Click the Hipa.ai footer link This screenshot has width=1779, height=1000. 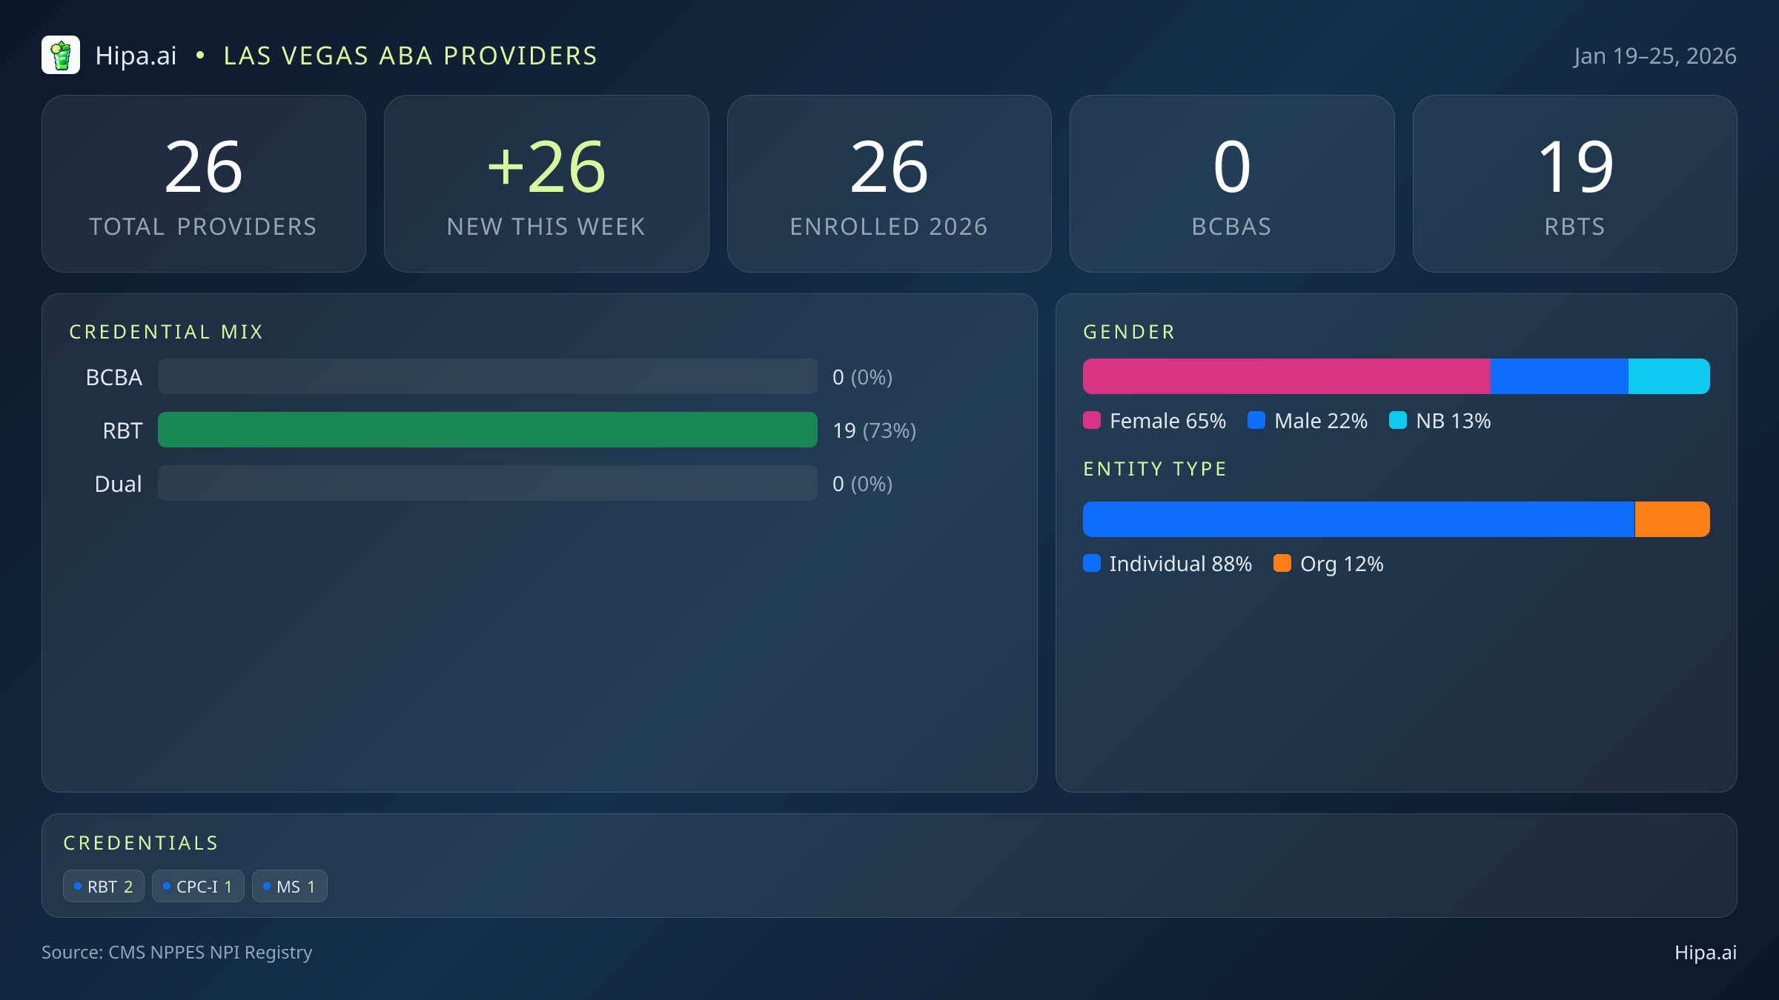click(x=1705, y=953)
